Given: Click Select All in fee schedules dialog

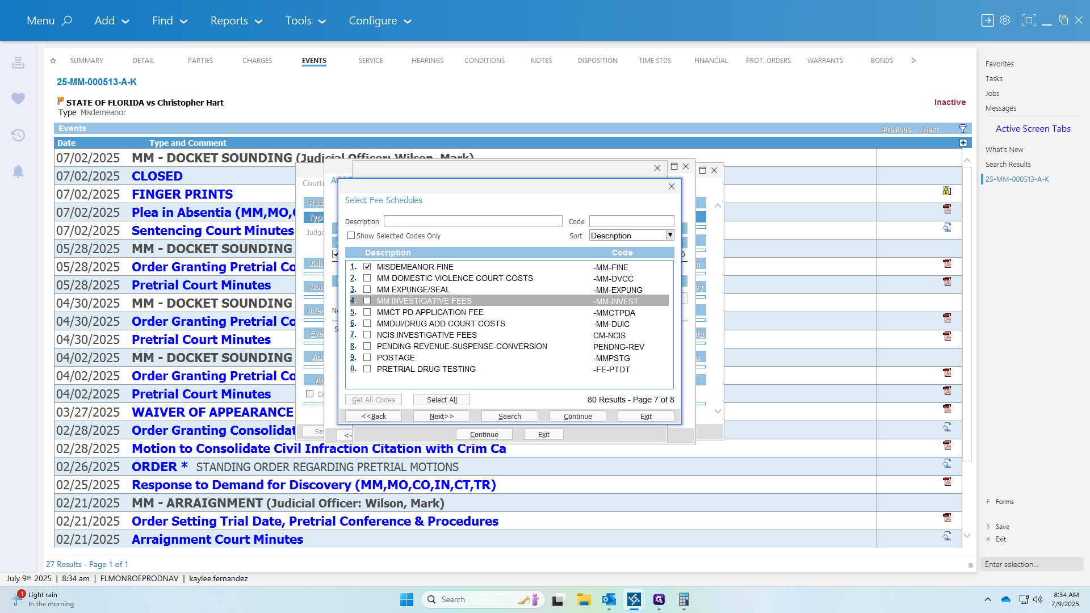Looking at the screenshot, I should 442,400.
